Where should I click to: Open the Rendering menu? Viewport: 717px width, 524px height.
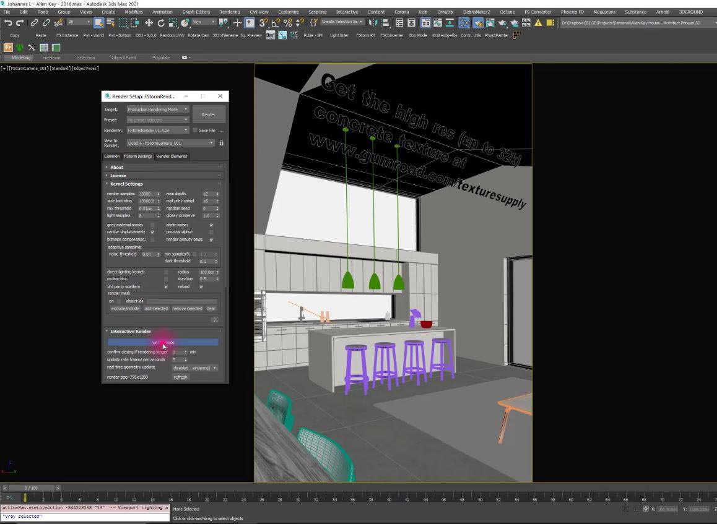tap(229, 12)
